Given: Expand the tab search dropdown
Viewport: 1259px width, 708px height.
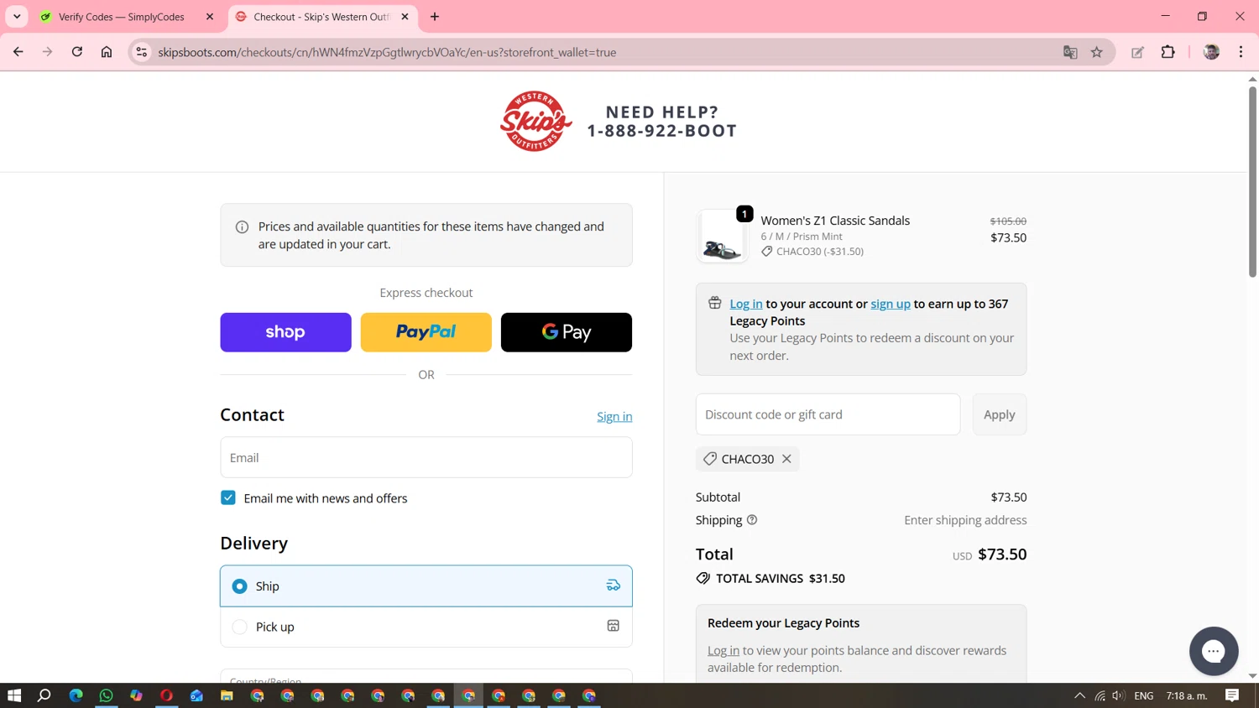Looking at the screenshot, I should click(17, 17).
